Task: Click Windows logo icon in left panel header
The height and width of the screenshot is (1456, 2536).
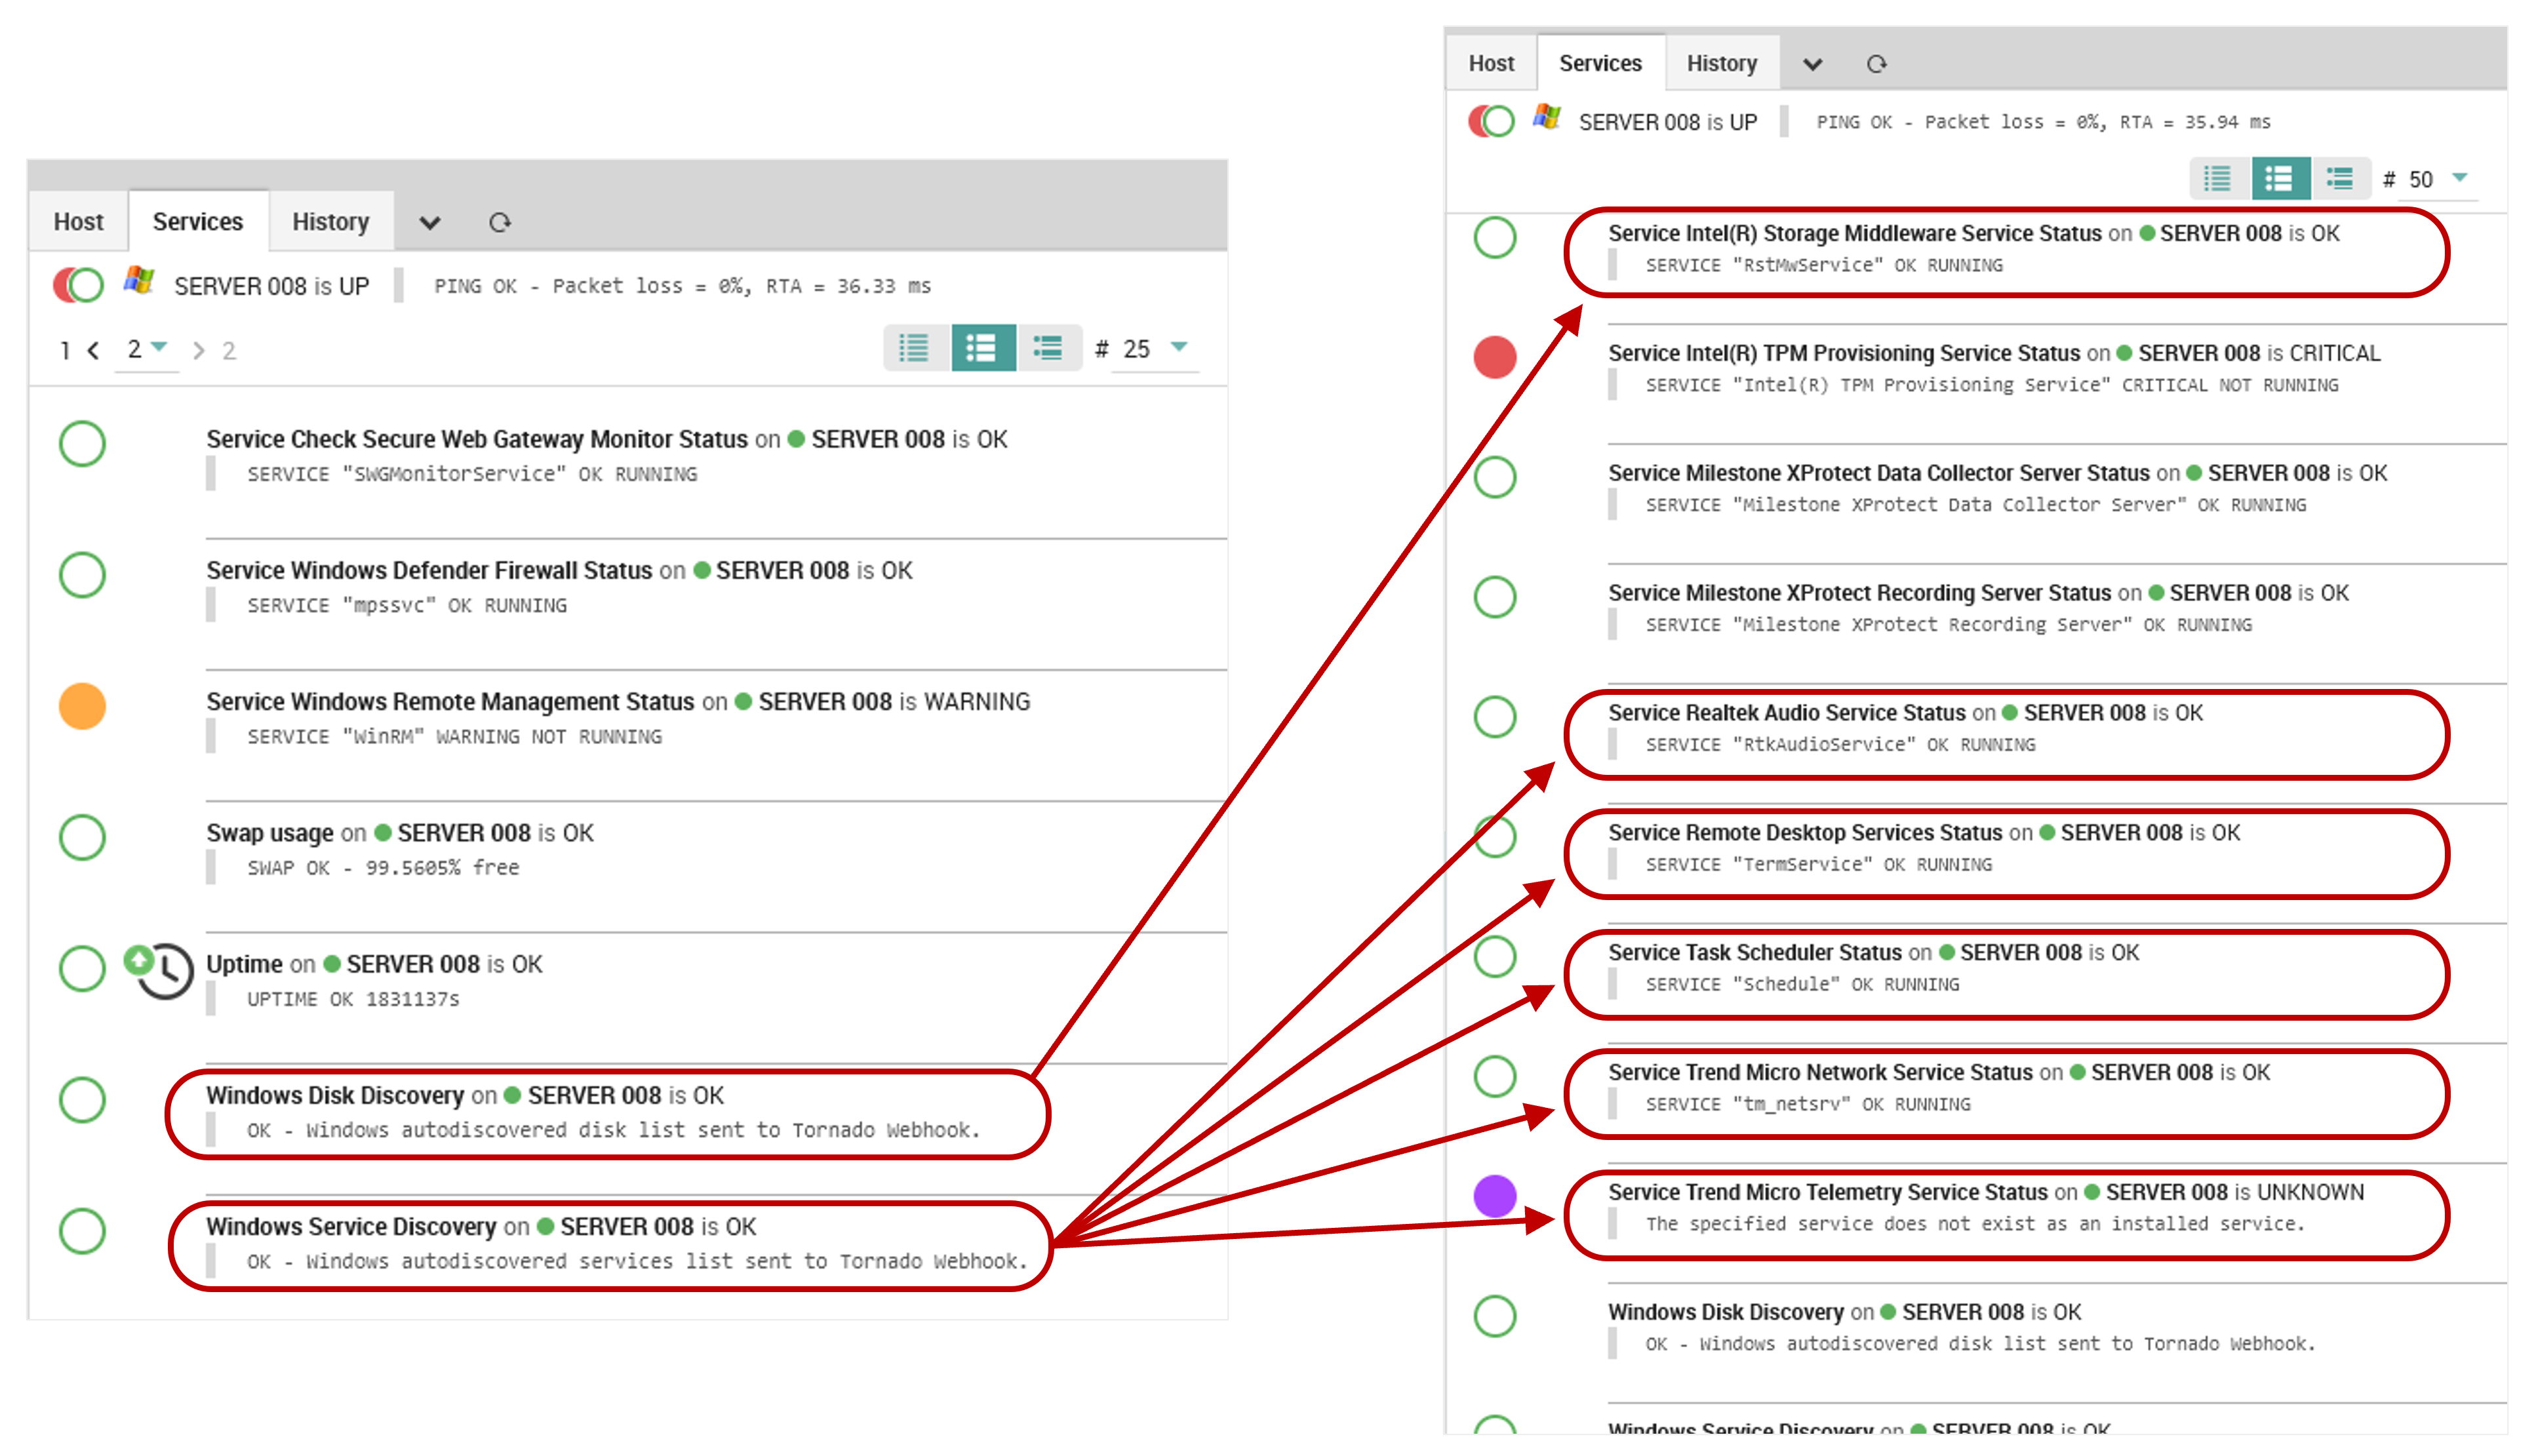Action: pos(139,280)
